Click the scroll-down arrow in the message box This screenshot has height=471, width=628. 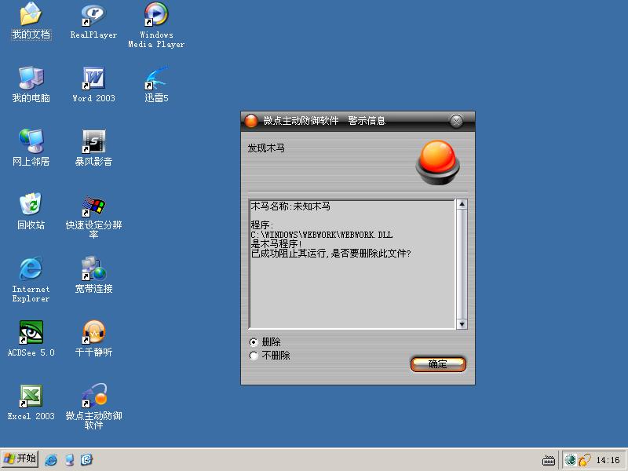[x=462, y=324]
